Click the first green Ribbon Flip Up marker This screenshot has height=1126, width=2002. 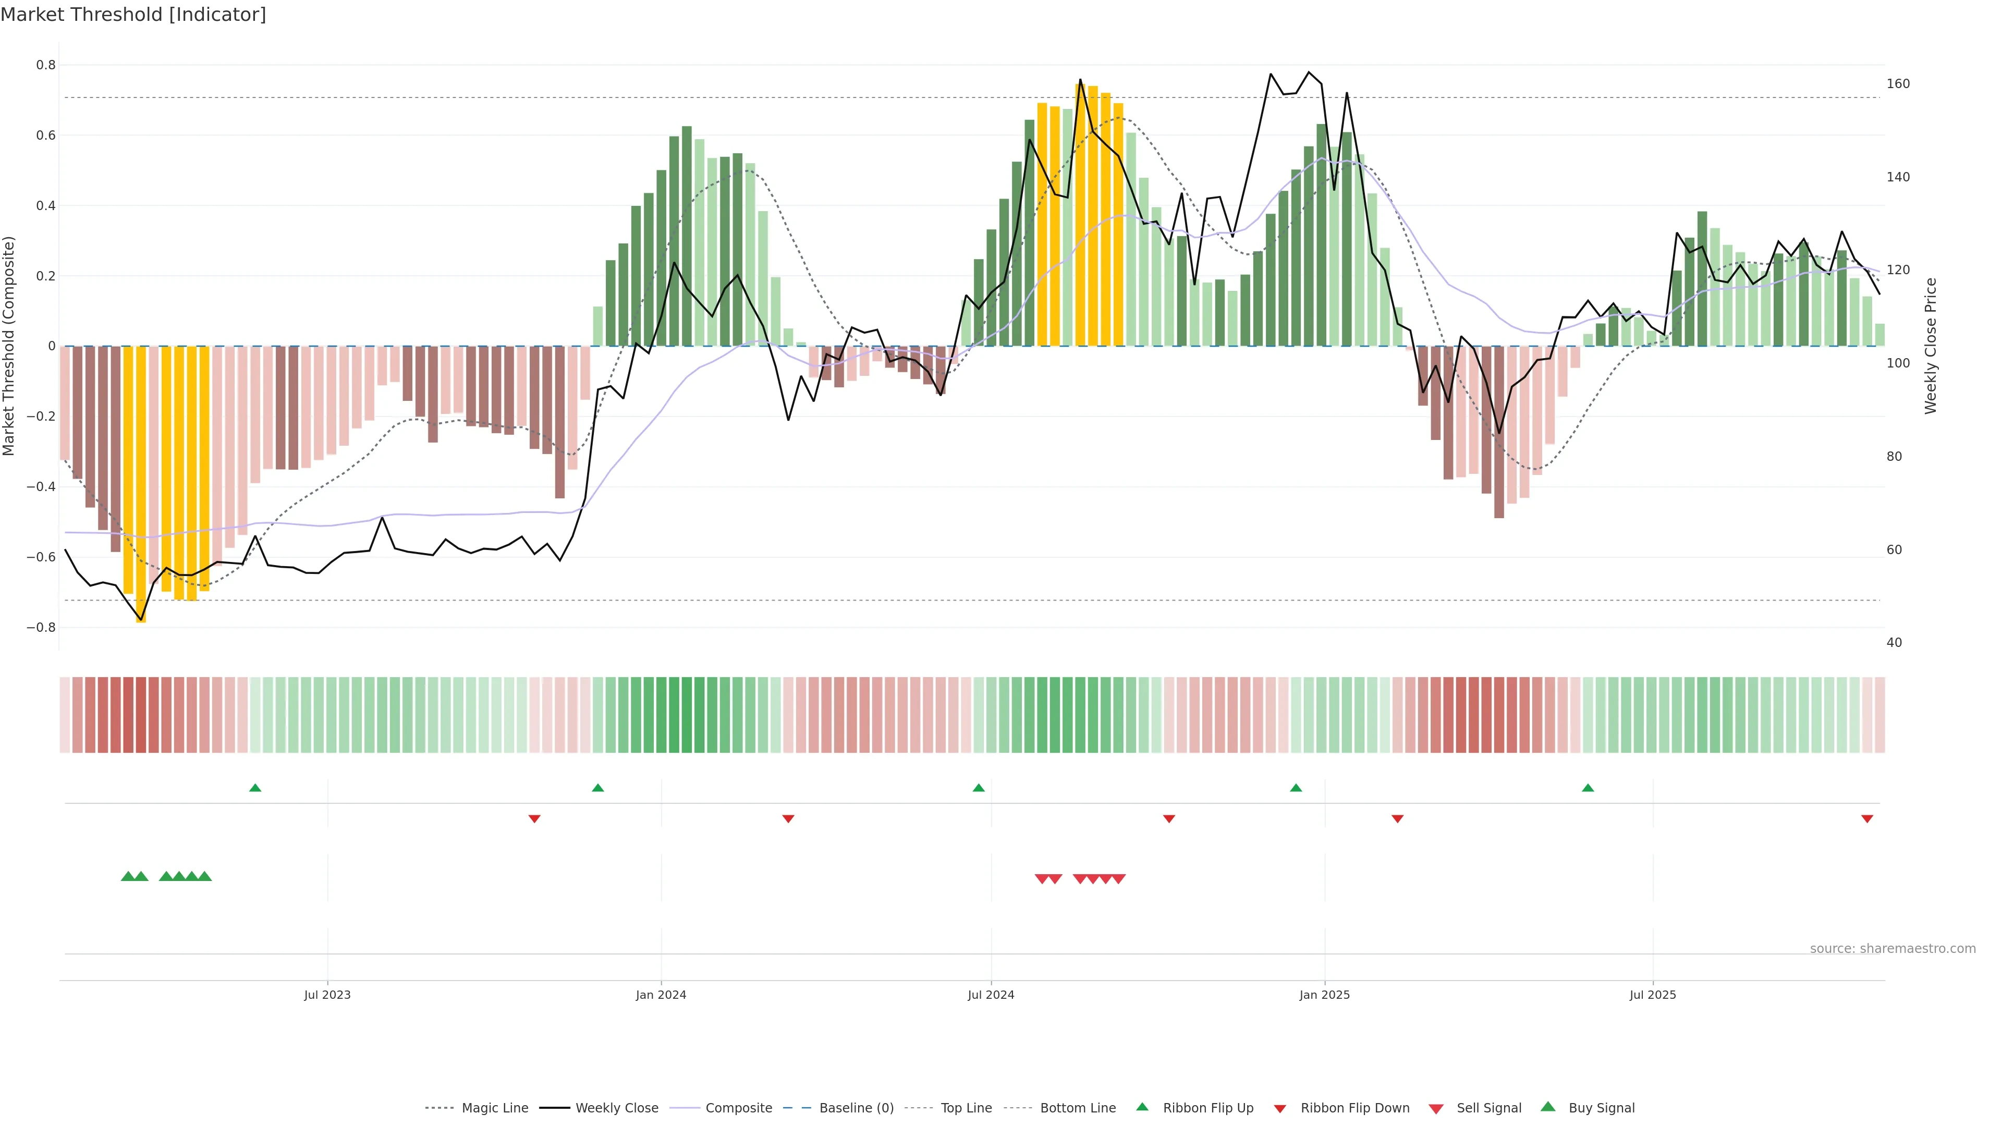coord(255,788)
